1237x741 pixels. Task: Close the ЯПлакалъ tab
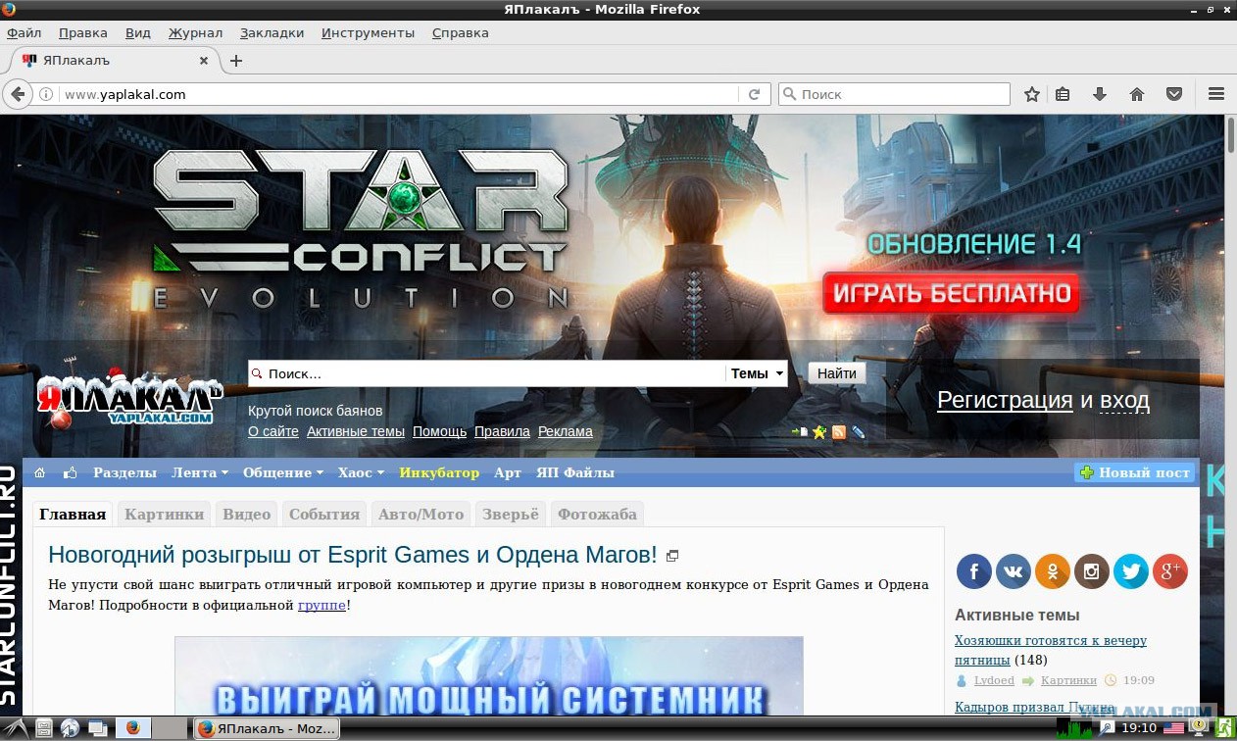coord(204,60)
